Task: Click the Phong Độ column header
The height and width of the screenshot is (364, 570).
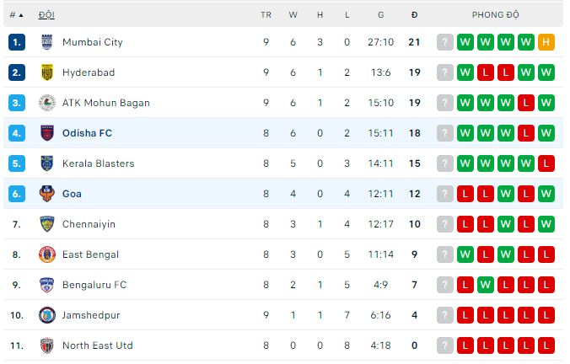Action: (x=495, y=15)
